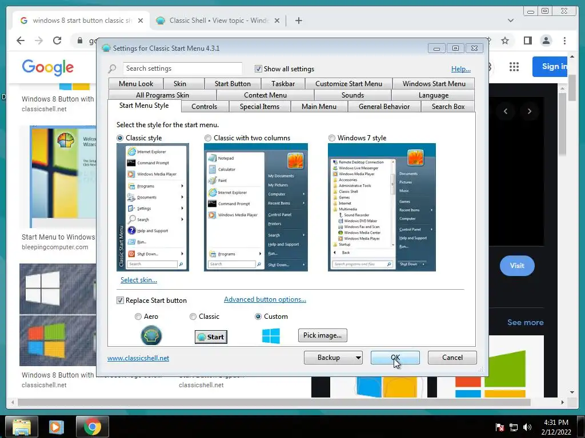This screenshot has width=585, height=438.
Task: Switch to the Sounds tab
Action: [352, 95]
